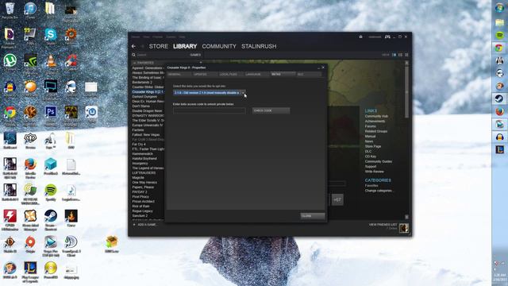508x286 pixels.
Task: Click the library search field
Action: pyautogui.click(x=162, y=55)
